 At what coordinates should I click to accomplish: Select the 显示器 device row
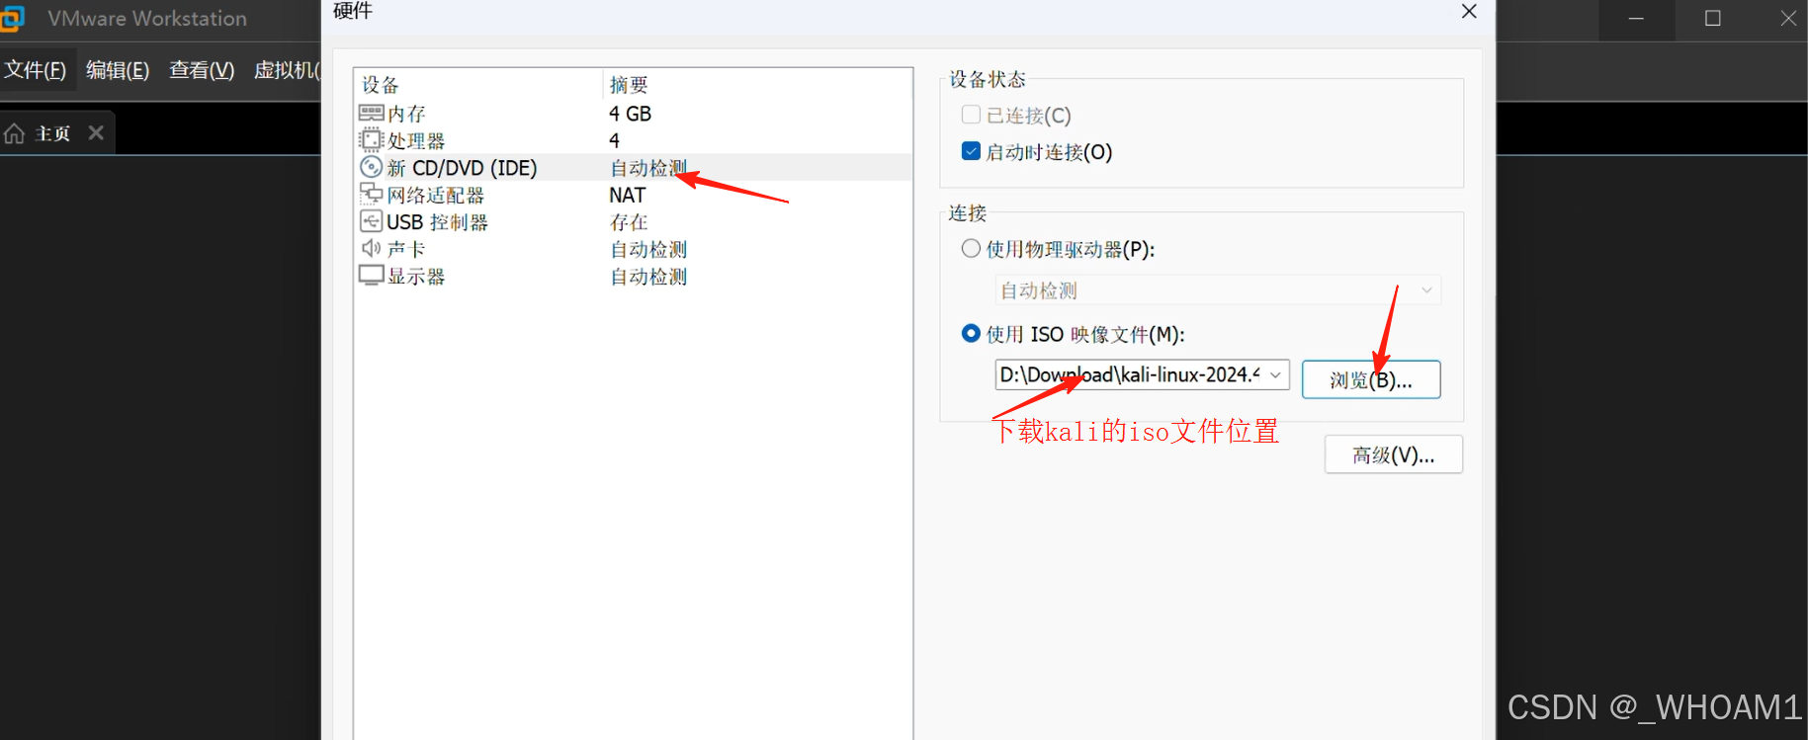pos(633,276)
